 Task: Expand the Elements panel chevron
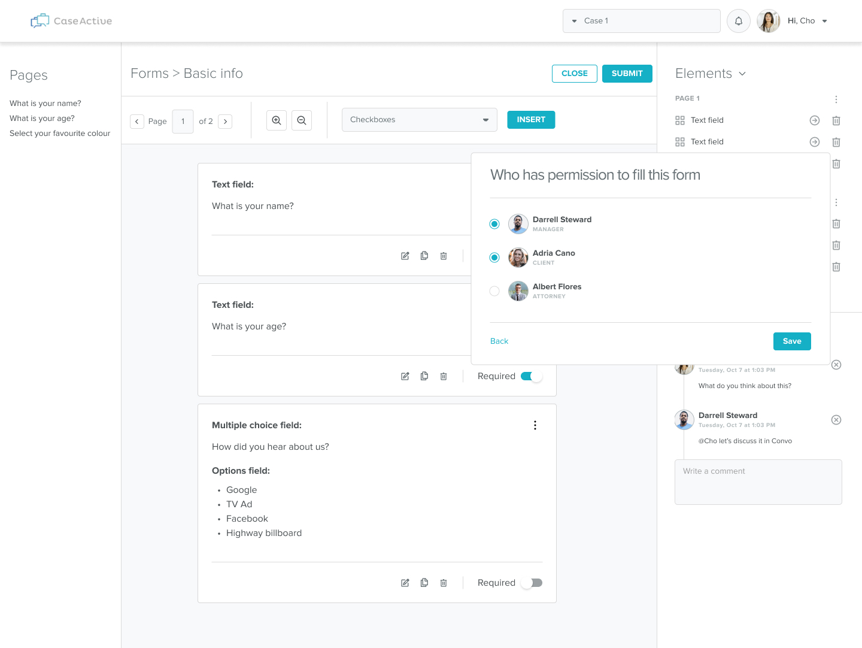742,74
